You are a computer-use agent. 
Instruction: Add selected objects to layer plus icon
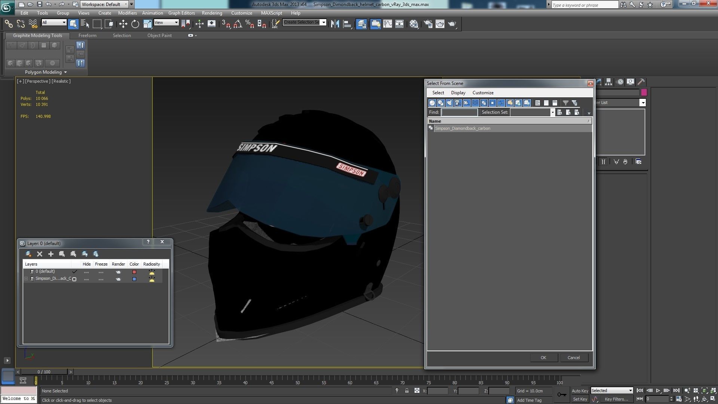coord(51,254)
